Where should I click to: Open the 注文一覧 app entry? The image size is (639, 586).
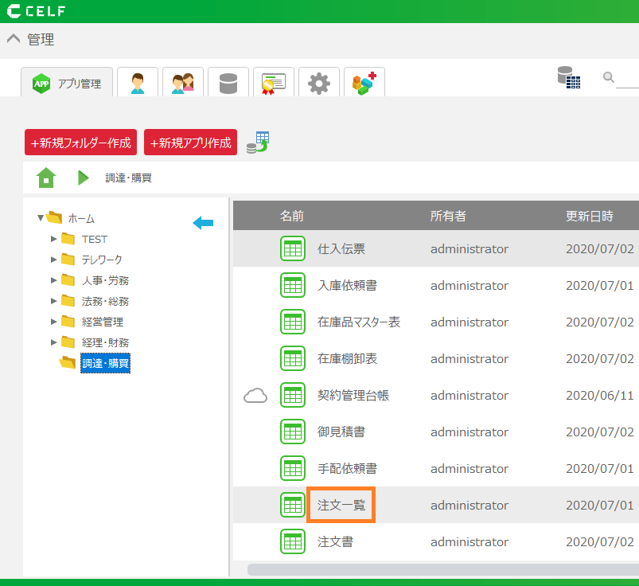pos(341,506)
